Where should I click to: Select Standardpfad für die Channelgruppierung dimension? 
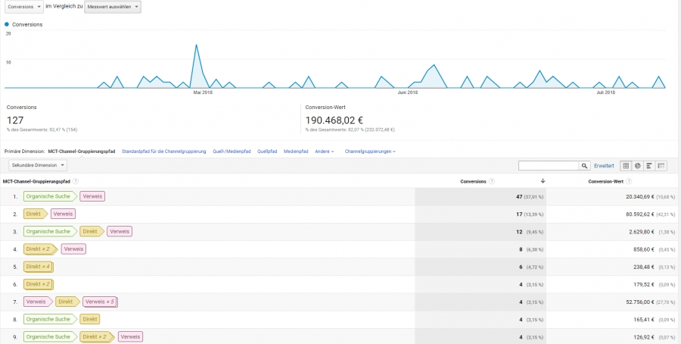click(x=163, y=152)
